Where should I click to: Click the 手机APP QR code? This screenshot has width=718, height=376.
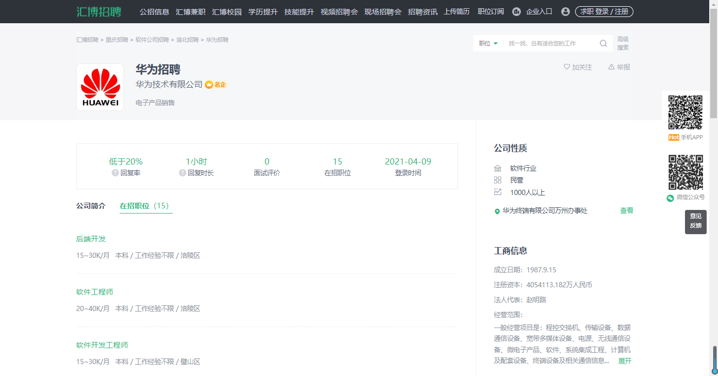686,112
